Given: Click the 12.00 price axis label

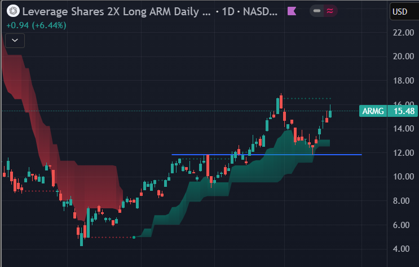Looking at the screenshot, I should point(403,153).
